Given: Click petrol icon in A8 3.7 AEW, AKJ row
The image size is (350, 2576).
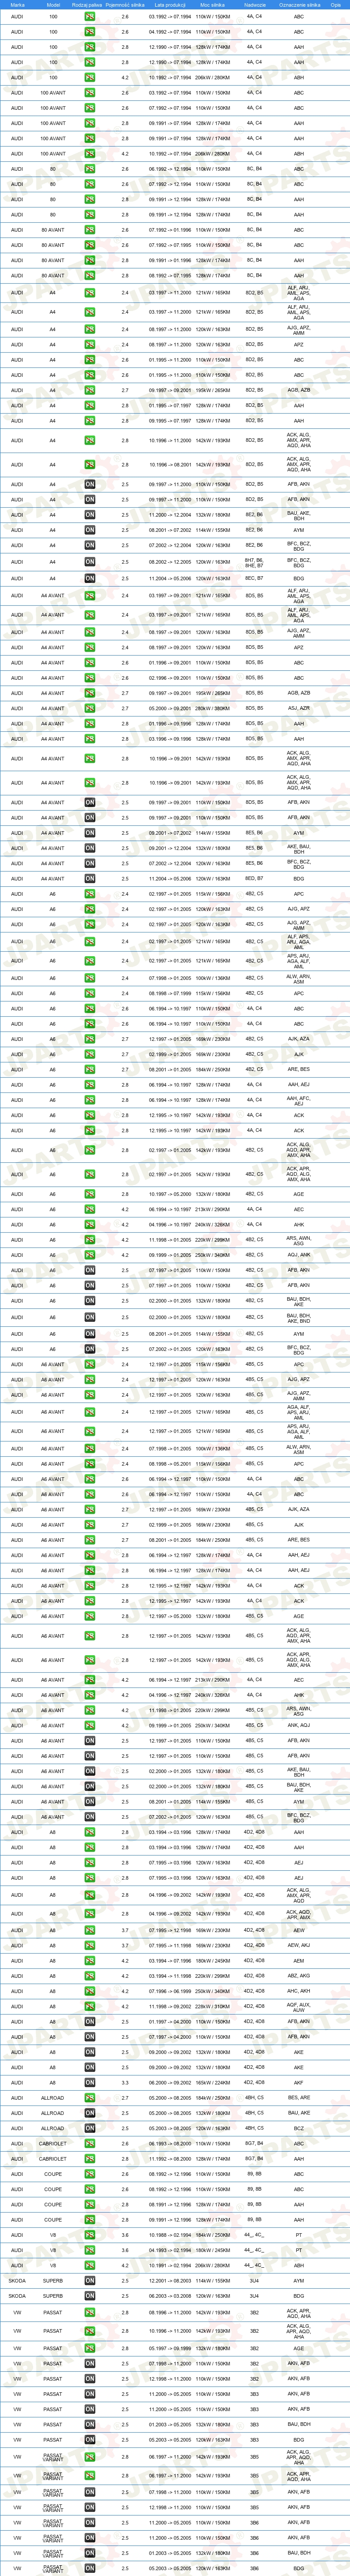Looking at the screenshot, I should coord(90,1946).
